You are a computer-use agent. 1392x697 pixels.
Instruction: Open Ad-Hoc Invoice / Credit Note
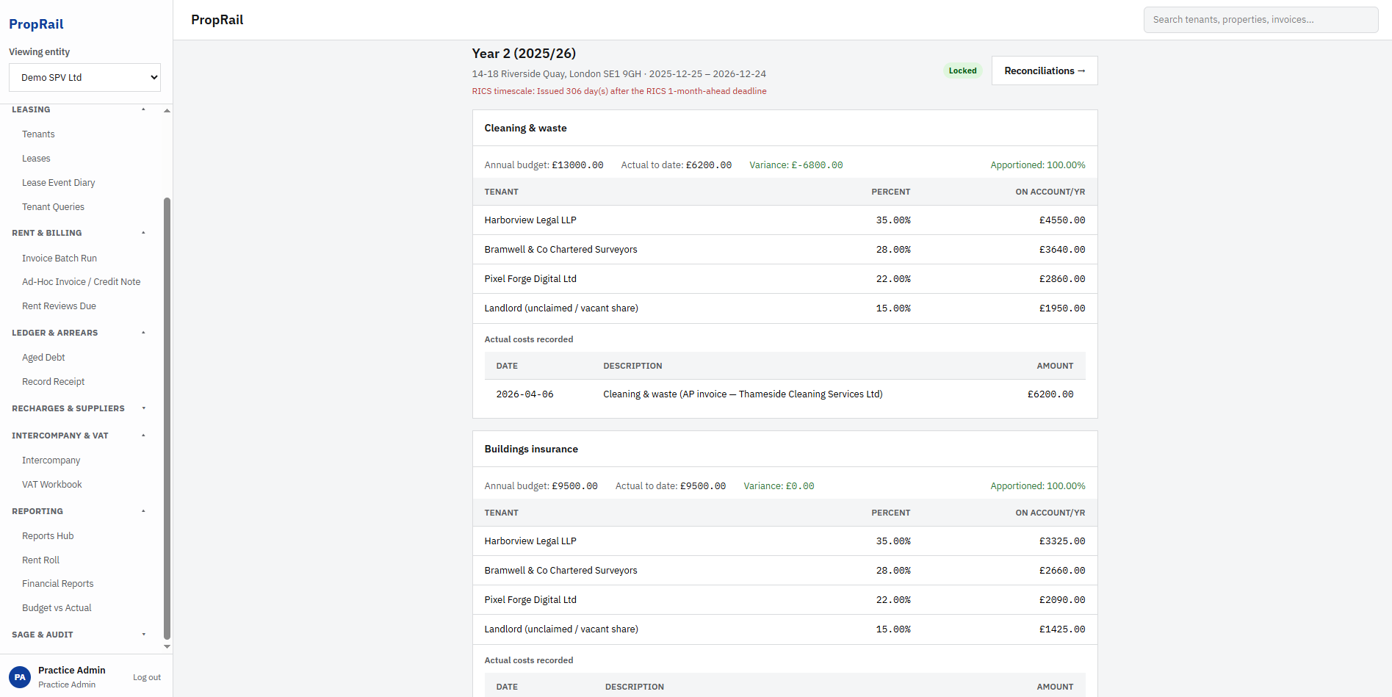coord(81,282)
